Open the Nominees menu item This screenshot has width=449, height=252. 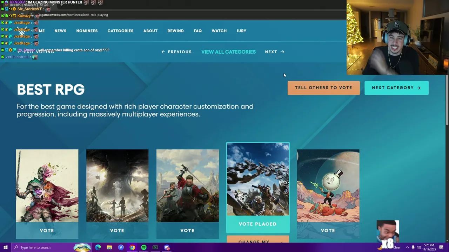tap(87, 31)
